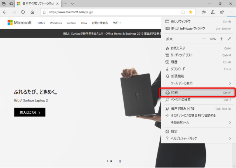Click the forward navigation arrow

point(14,12)
